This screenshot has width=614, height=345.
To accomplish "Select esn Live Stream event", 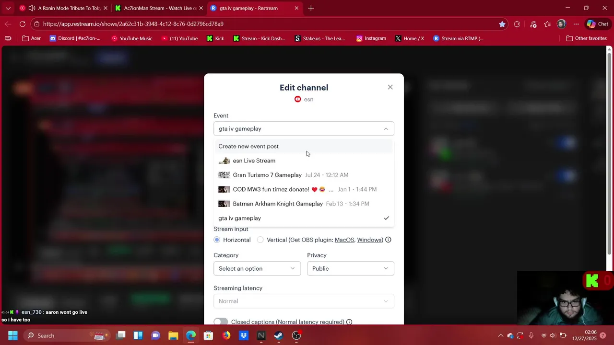I will (x=304, y=161).
